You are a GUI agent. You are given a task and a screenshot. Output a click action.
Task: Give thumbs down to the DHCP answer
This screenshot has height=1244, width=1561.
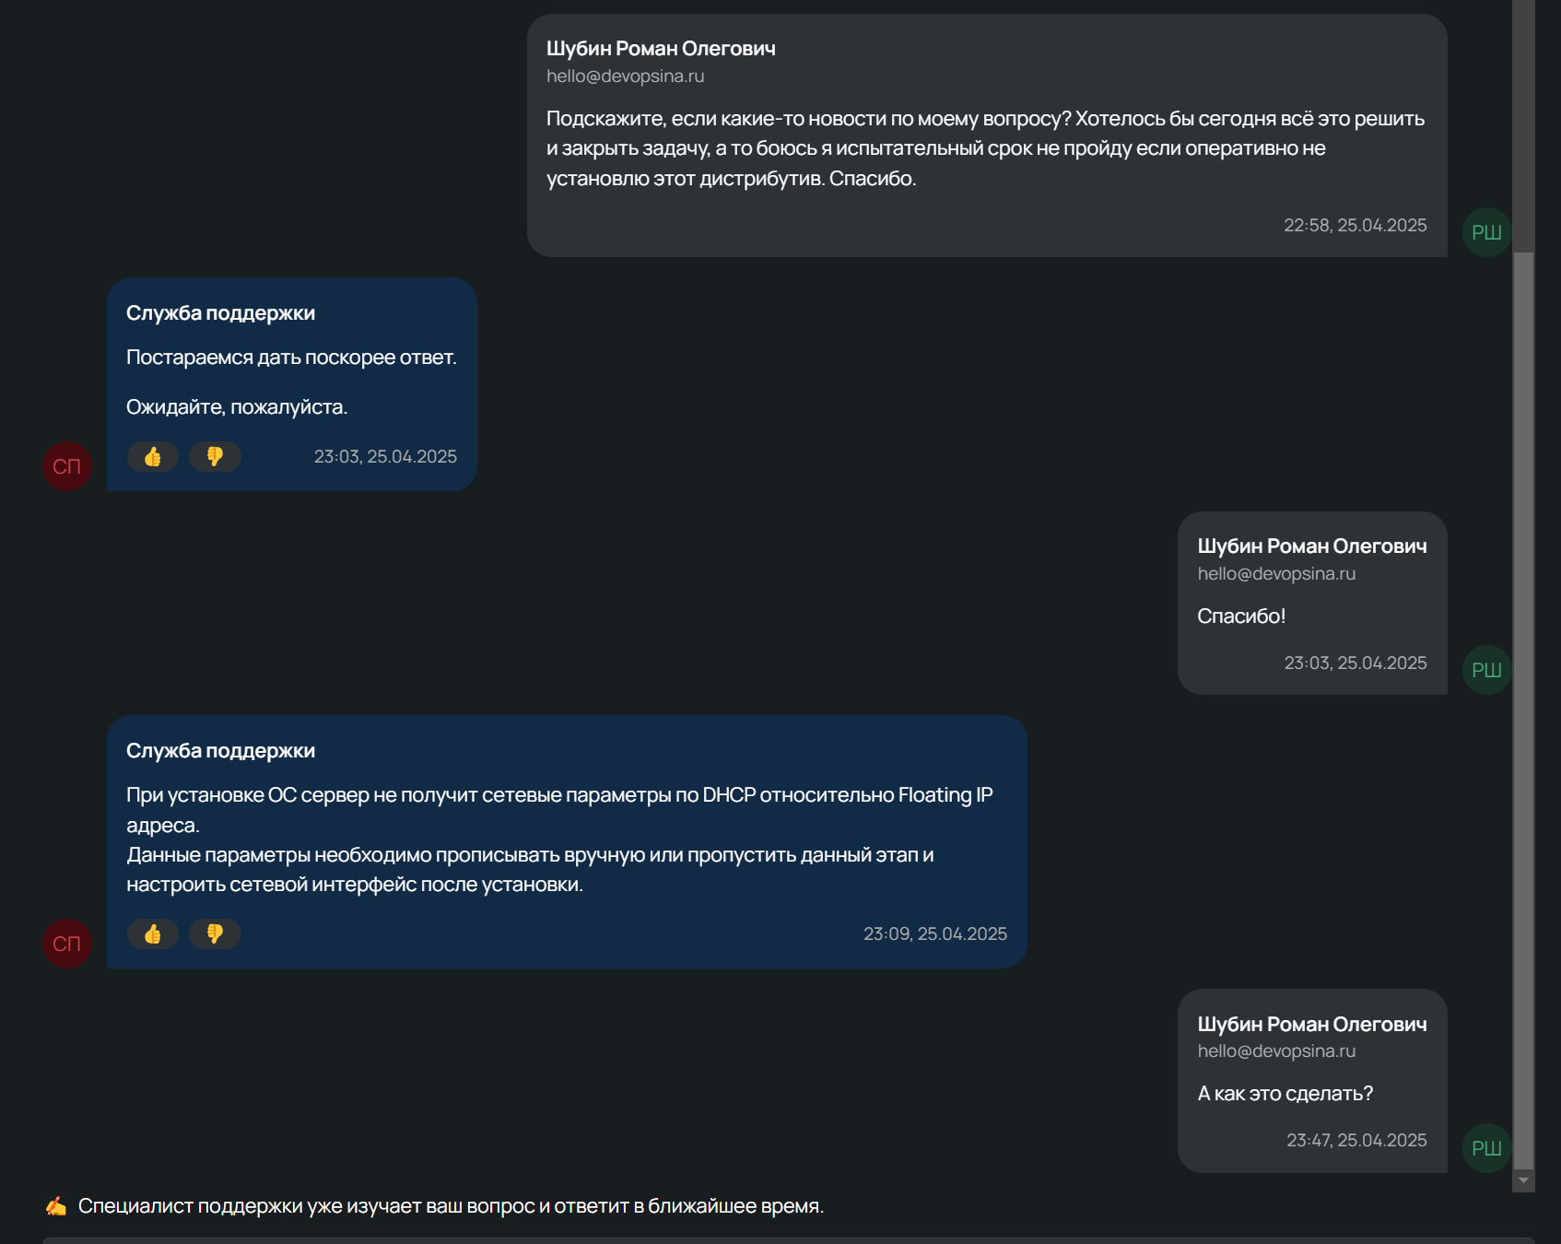(215, 934)
